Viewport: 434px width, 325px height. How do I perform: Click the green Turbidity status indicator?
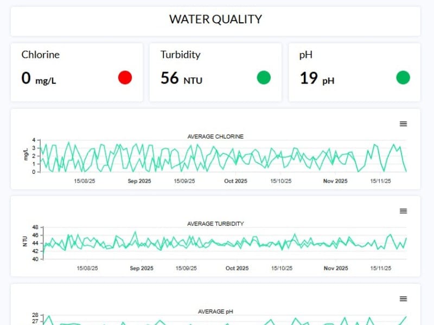264,77
